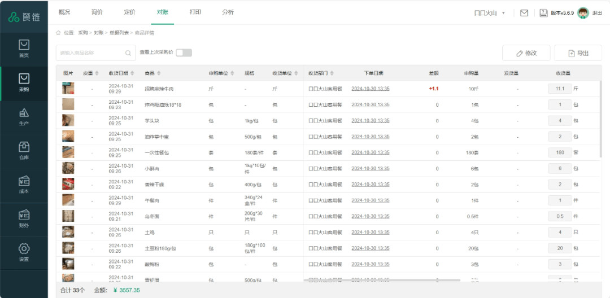
Task: Toggle the 查看上次采购价 switch
Action: 184,52
